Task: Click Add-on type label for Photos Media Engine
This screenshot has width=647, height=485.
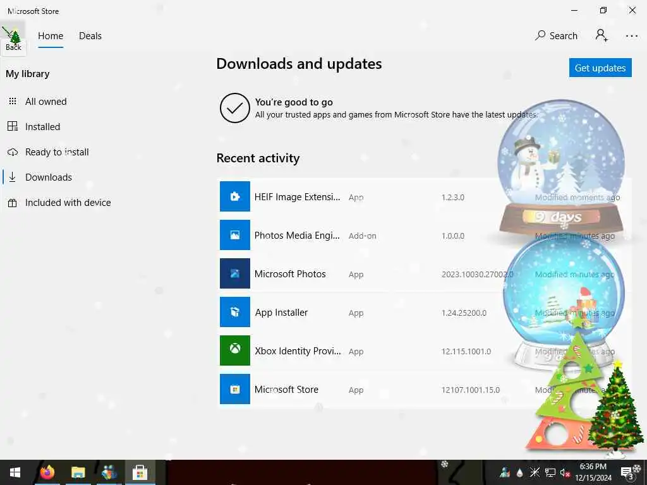Action: click(362, 236)
